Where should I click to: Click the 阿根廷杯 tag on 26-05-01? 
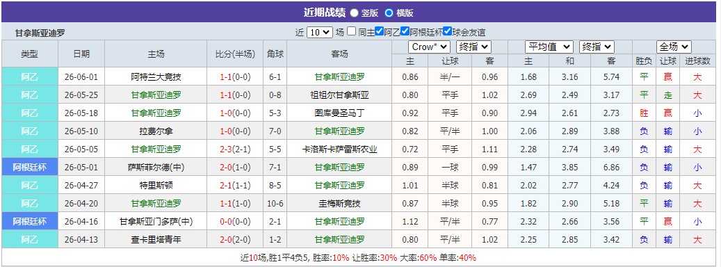pyautogui.click(x=30, y=168)
